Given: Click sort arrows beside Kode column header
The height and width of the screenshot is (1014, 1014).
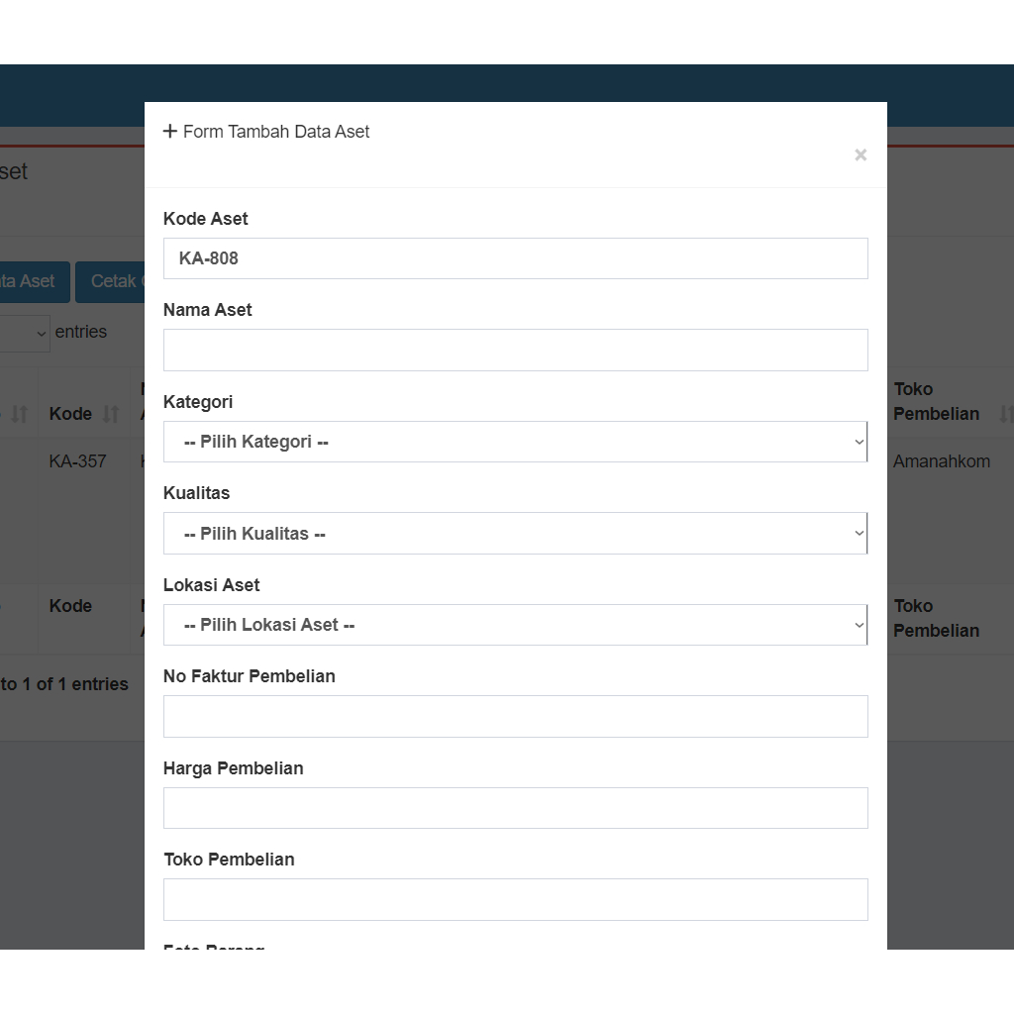Looking at the screenshot, I should (111, 414).
